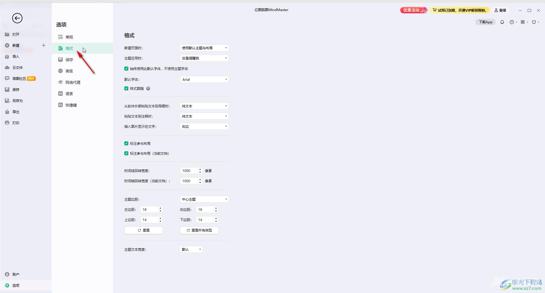Click the 快捷键 shortcut icon
The height and width of the screenshot is (293, 545).
pyautogui.click(x=60, y=105)
